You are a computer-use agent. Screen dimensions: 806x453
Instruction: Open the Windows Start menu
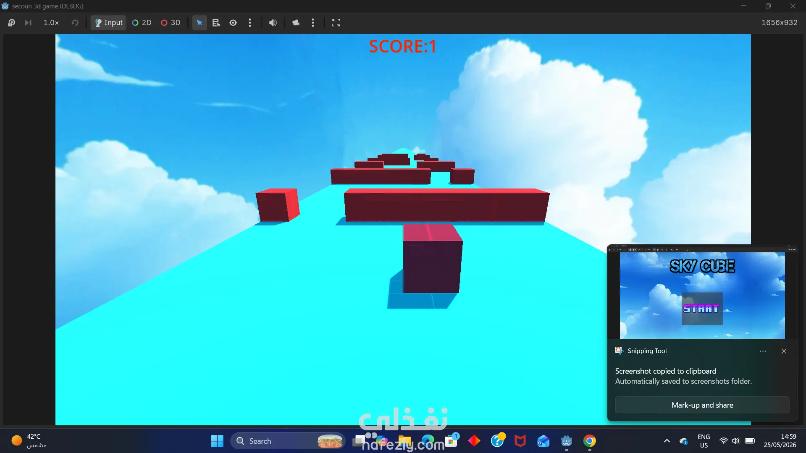coord(217,441)
